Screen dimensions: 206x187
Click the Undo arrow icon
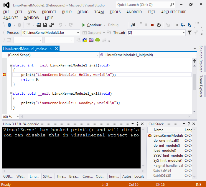click(x=60, y=25)
